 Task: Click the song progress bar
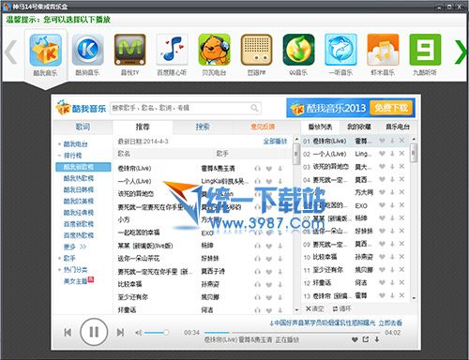pyautogui.click(x=293, y=333)
